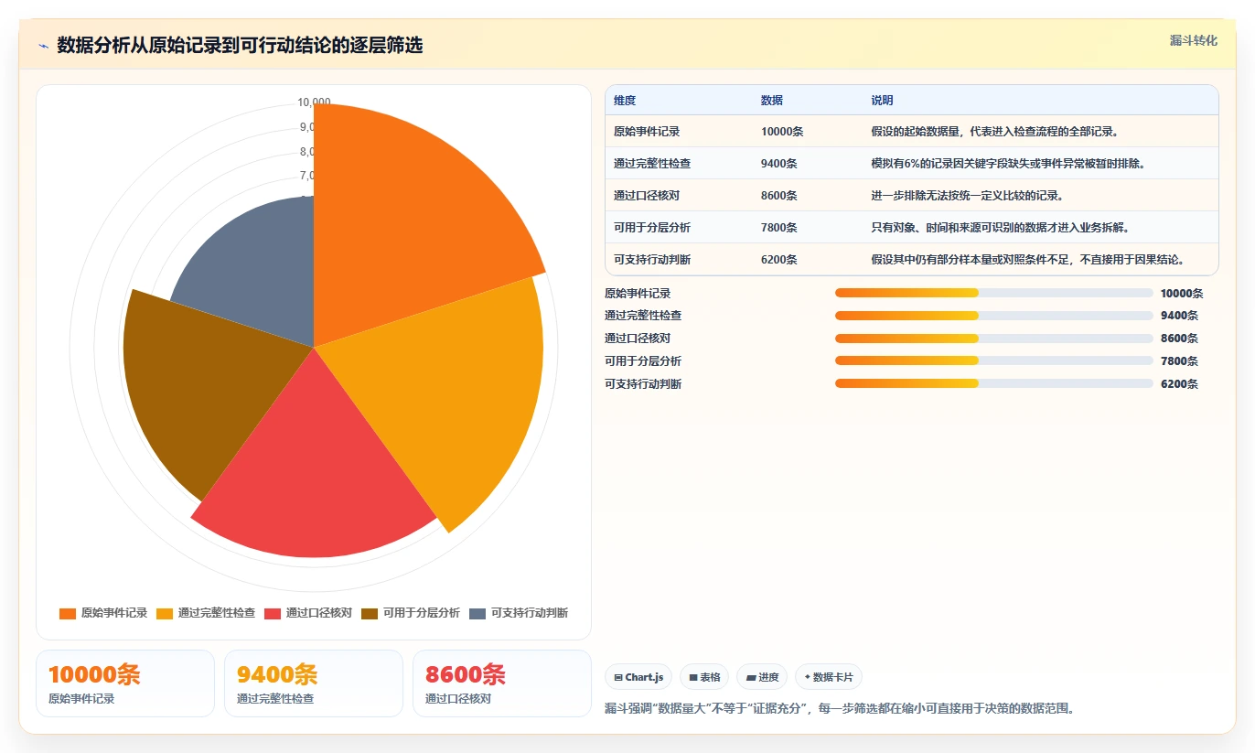The height and width of the screenshot is (753, 1255).
Task: Click the Chart.js chip
Action: [638, 677]
